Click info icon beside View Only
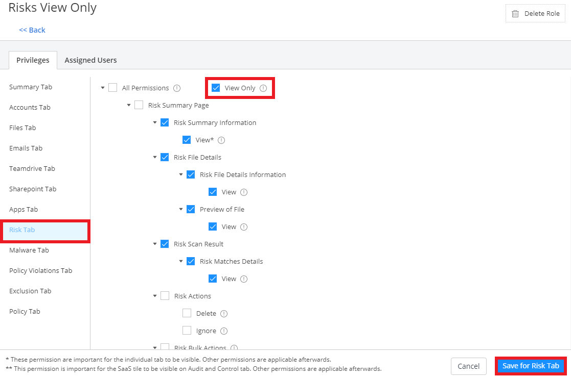571x378 pixels. [263, 88]
